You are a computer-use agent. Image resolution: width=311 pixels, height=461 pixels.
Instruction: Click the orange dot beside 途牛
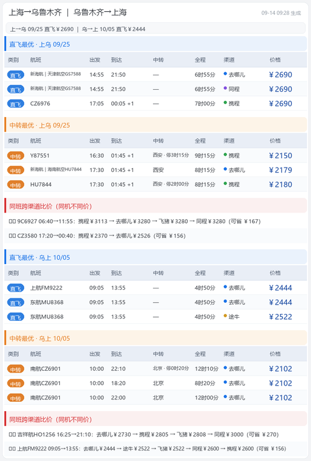click(225, 315)
